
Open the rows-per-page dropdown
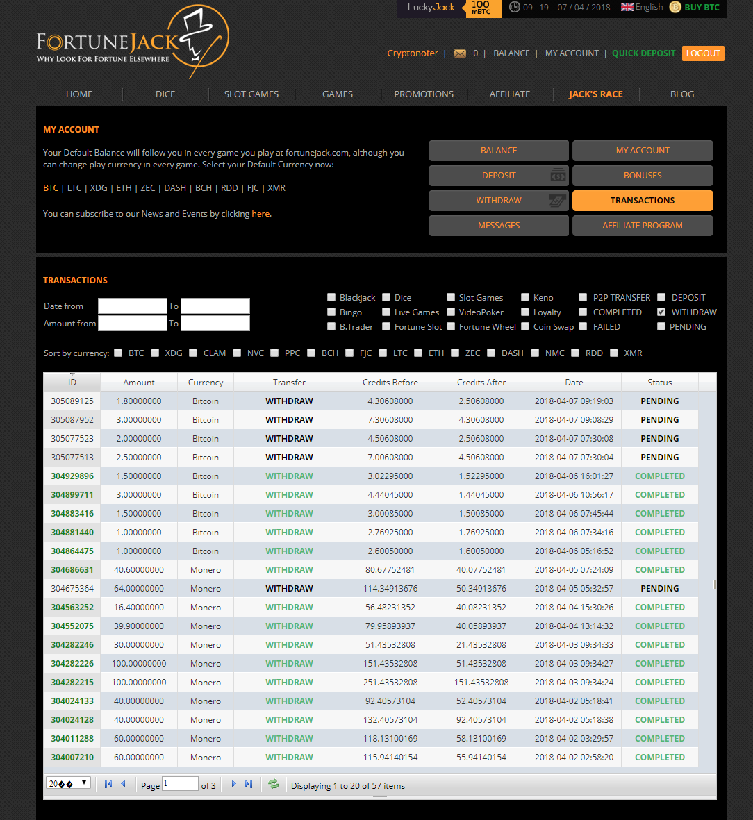tap(69, 783)
